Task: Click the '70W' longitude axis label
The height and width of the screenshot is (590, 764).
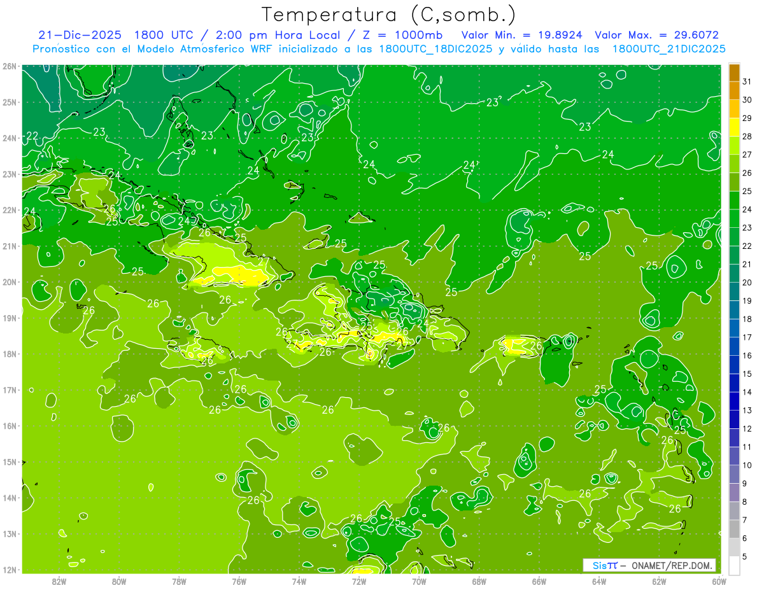Action: 419,581
